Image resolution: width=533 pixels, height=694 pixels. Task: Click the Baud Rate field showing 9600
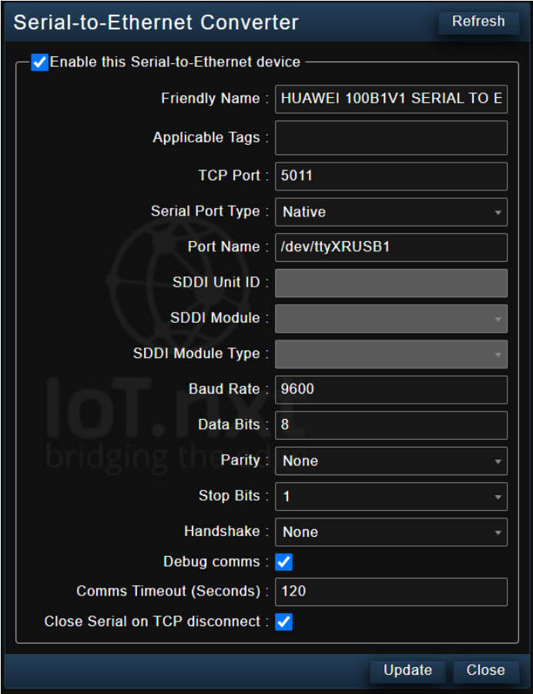point(391,390)
